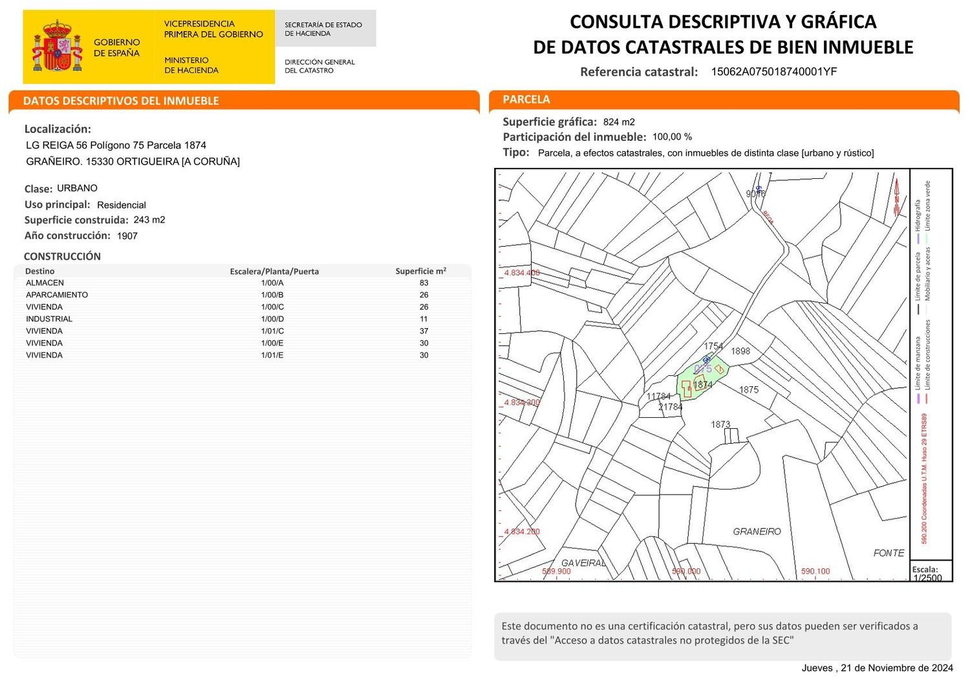
Task: Click the 'Tipo:' parcel description text
Action: (706, 153)
